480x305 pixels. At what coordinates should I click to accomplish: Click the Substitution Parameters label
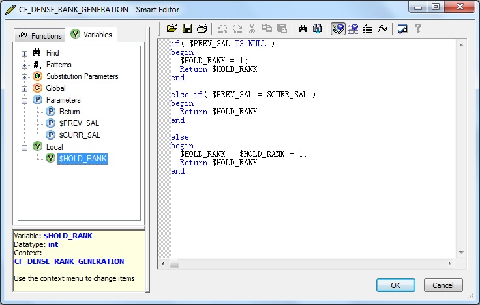click(x=82, y=76)
